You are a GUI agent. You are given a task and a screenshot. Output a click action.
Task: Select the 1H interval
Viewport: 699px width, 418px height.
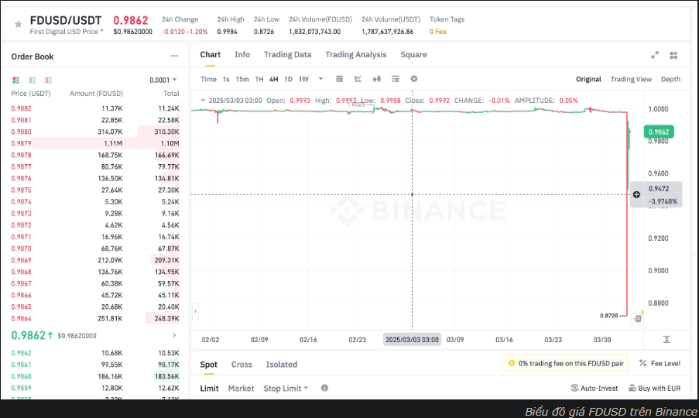[x=259, y=79]
